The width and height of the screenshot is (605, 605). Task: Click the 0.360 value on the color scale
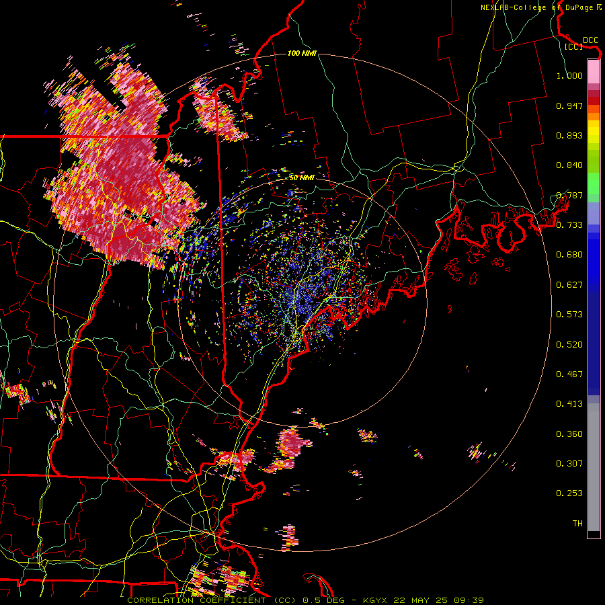coord(569,434)
